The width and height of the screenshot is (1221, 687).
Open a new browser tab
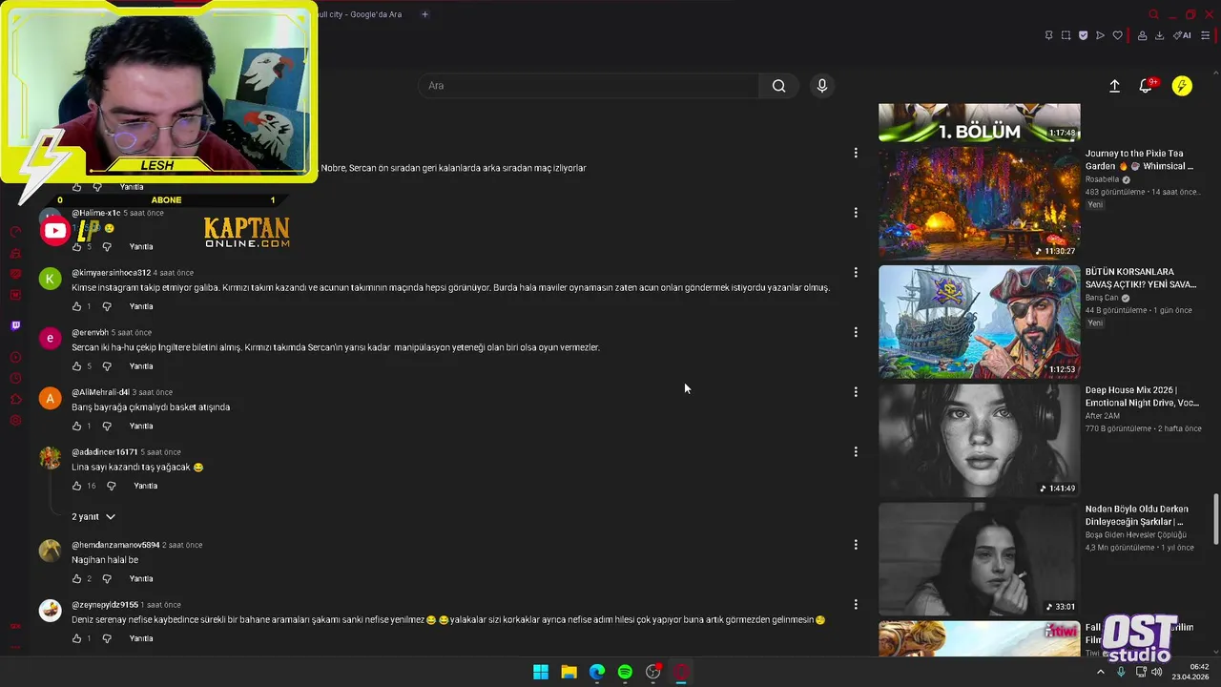(424, 14)
